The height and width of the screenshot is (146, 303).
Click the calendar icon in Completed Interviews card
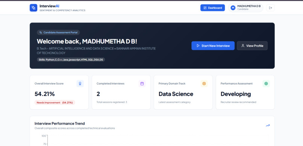142,84
